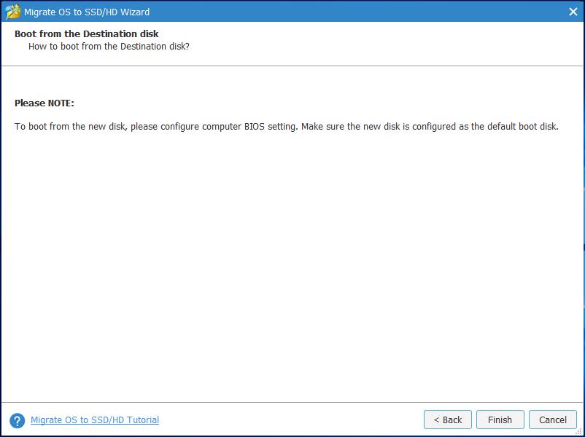Click the bold 'Please NOTE:' label
Image resolution: width=585 pixels, height=437 pixels.
[x=44, y=103]
